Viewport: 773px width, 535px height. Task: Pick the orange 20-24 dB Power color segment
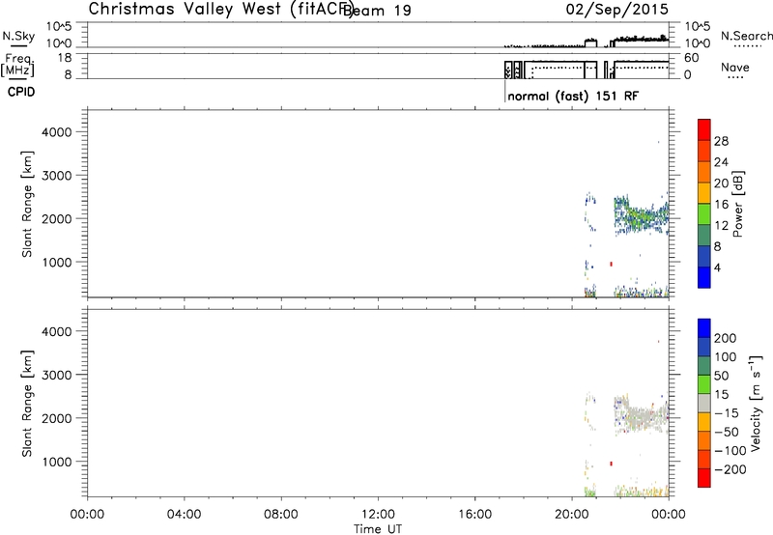704,172
